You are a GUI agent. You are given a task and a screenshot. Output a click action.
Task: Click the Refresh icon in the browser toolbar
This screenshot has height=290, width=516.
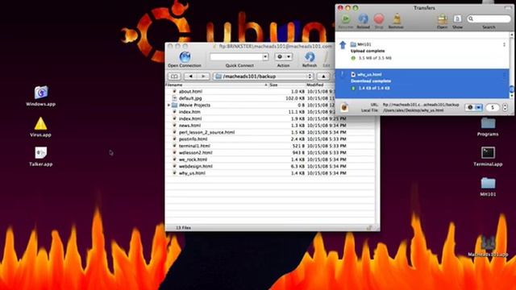pyautogui.click(x=310, y=57)
